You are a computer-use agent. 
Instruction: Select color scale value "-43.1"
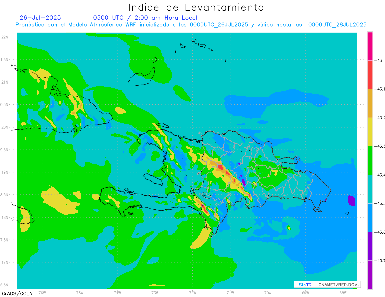pyautogui.click(x=380, y=89)
